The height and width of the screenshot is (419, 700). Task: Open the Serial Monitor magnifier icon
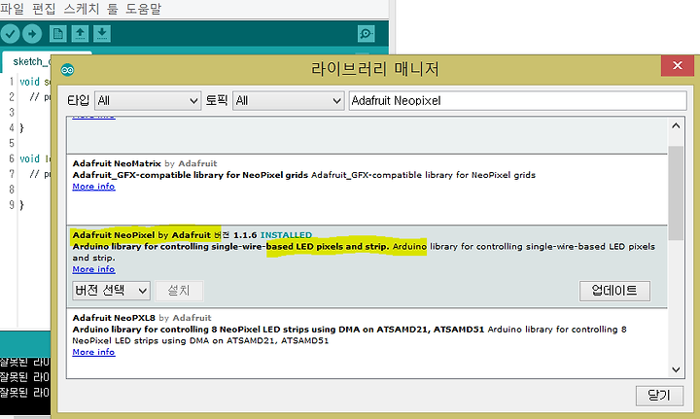(367, 33)
